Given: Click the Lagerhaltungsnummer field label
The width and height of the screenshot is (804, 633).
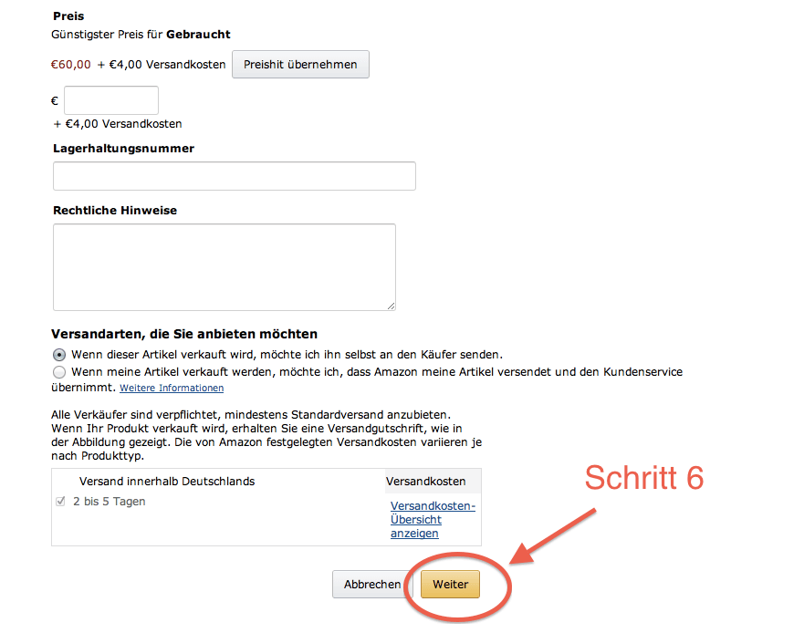Looking at the screenshot, I should 123,149.
